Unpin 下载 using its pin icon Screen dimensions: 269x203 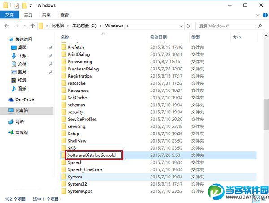tap(51, 56)
